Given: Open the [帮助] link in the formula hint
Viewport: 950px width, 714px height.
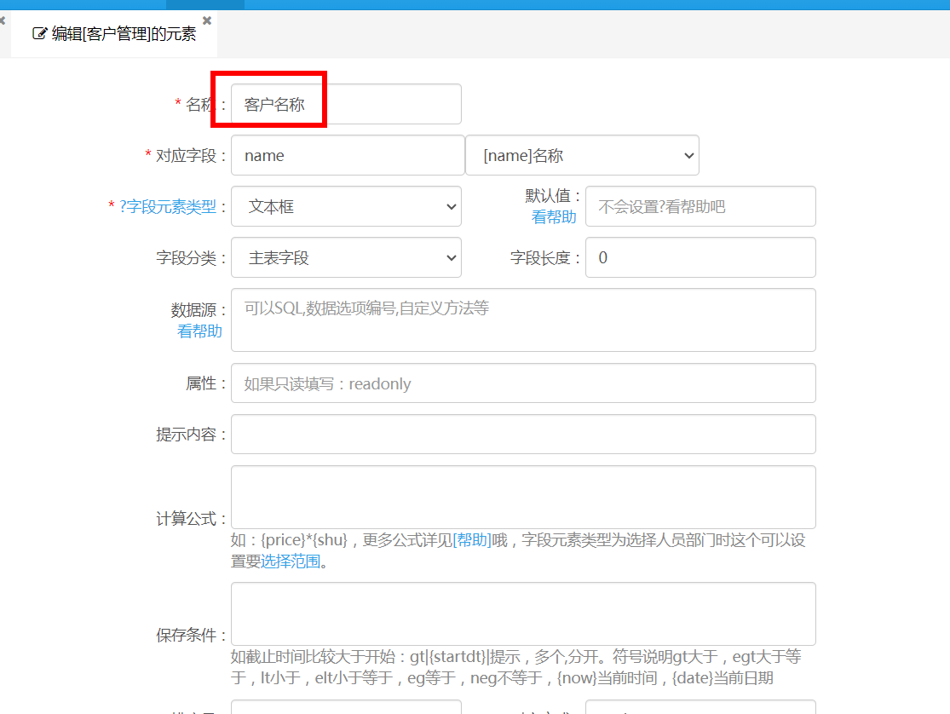Looking at the screenshot, I should tap(472, 540).
